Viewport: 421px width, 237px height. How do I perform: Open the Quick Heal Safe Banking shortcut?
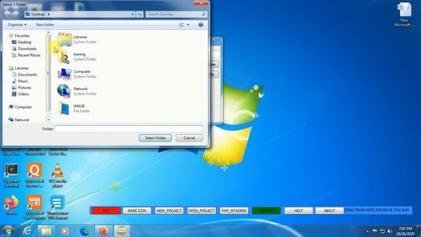34,207
